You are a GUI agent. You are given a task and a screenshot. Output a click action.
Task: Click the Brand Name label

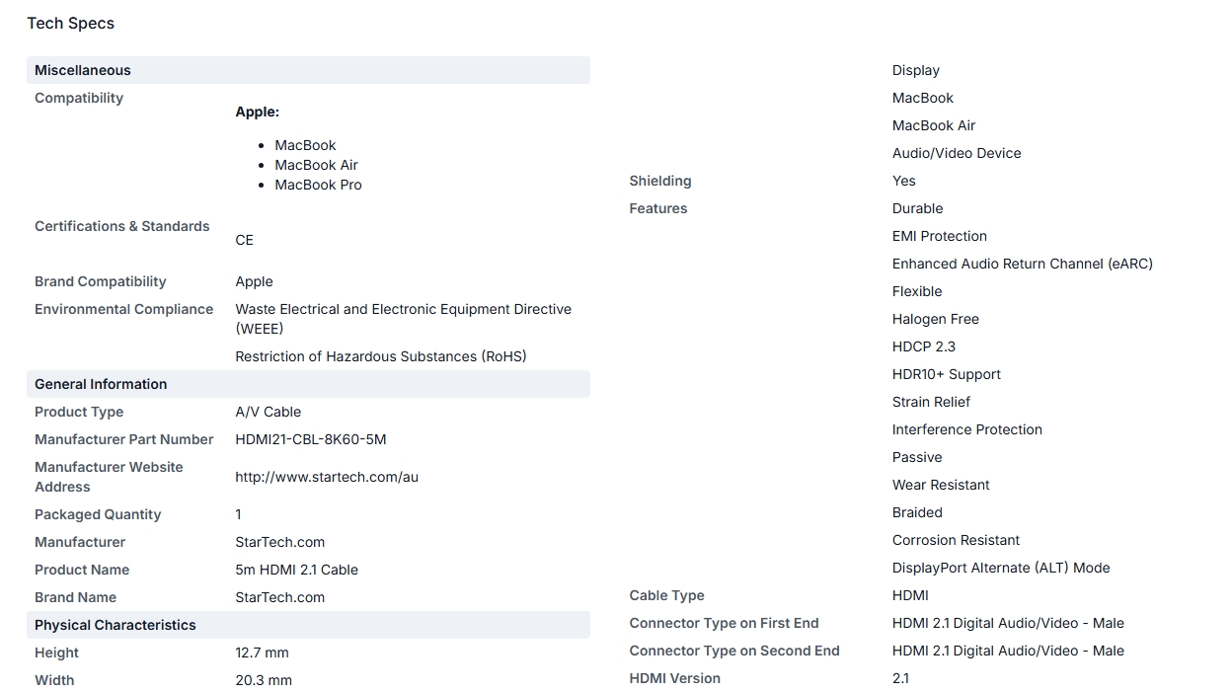click(x=75, y=597)
